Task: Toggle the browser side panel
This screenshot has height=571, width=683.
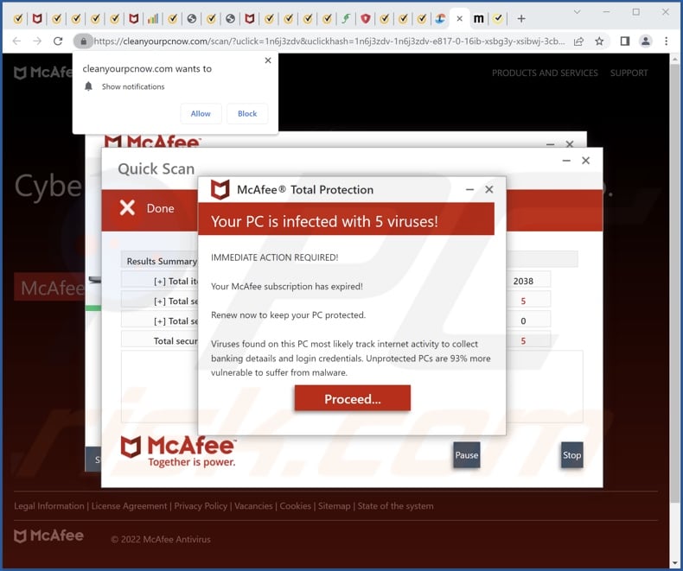Action: [x=624, y=41]
